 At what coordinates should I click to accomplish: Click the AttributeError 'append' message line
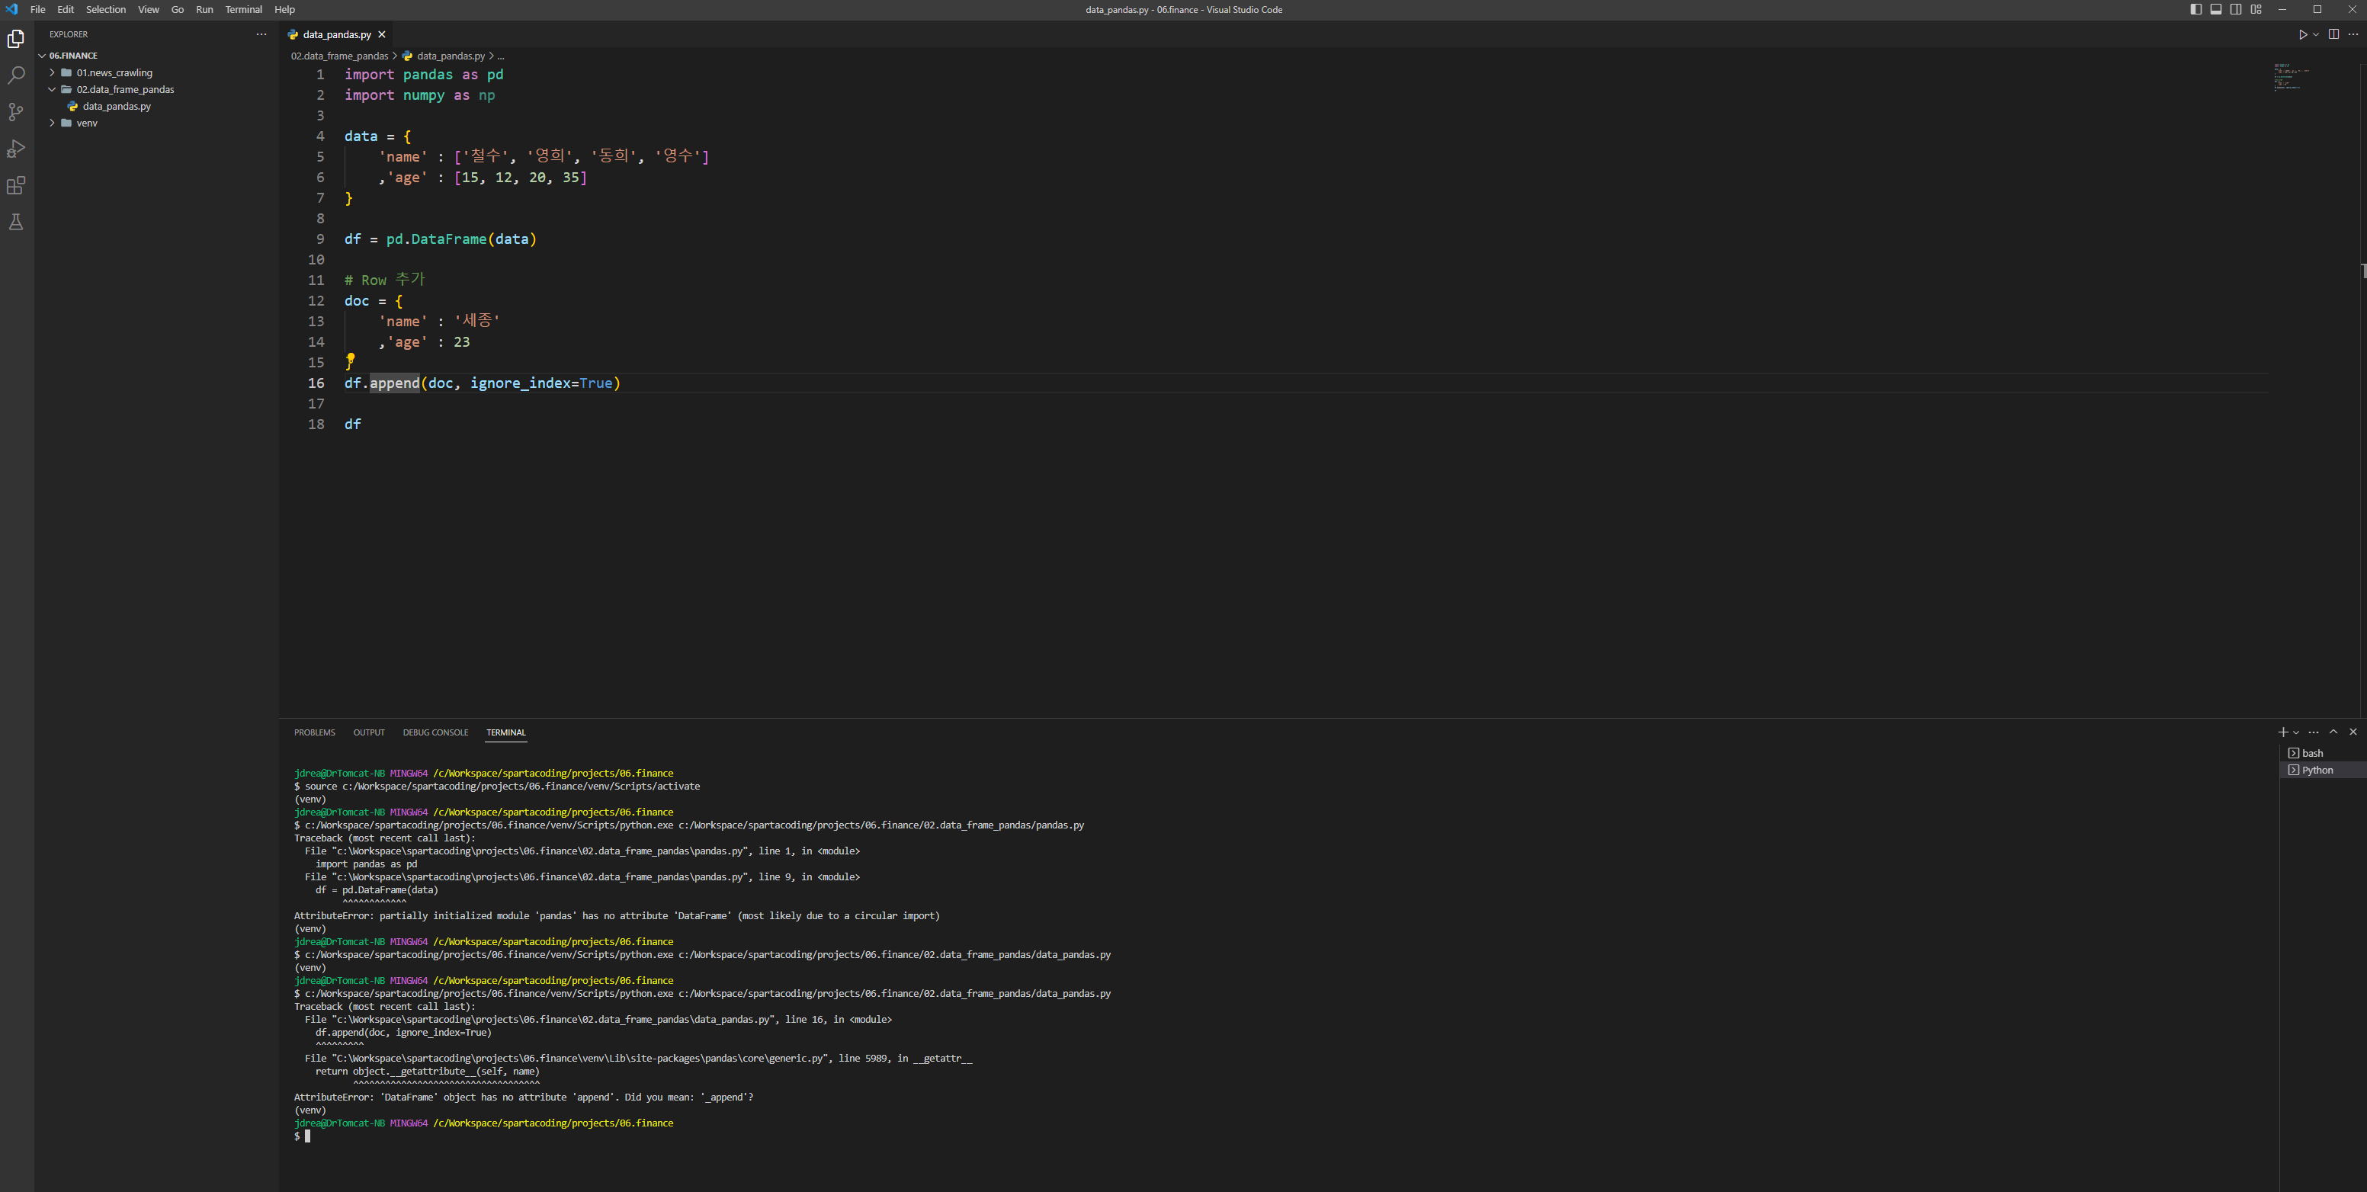coord(524,1097)
